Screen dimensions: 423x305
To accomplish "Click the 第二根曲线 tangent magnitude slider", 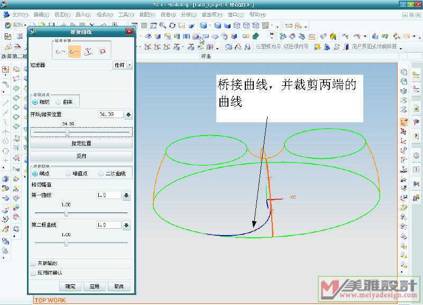I will (66, 243).
